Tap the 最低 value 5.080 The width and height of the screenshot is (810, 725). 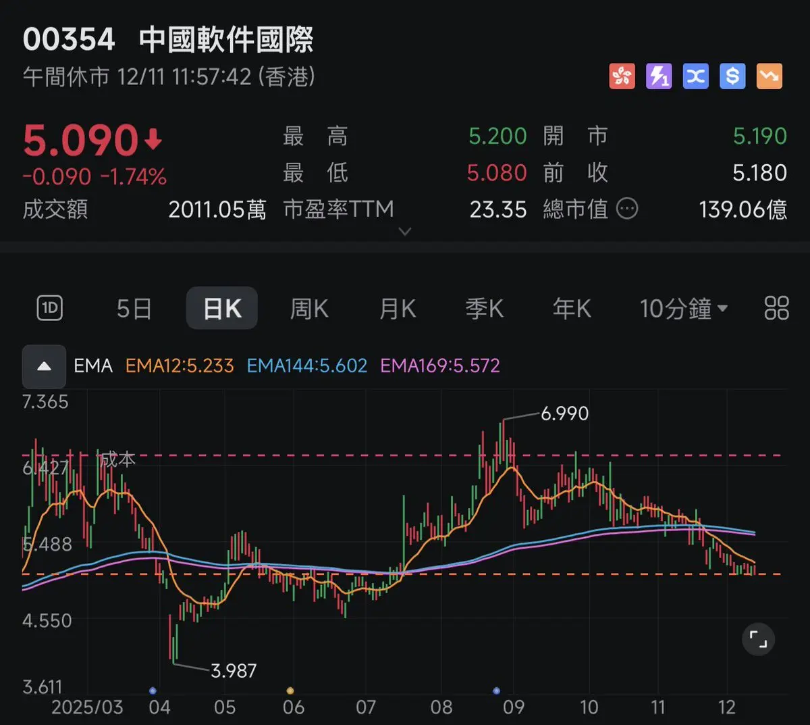tap(497, 173)
